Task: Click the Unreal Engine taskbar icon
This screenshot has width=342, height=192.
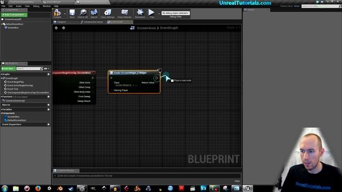Action: 248,188
